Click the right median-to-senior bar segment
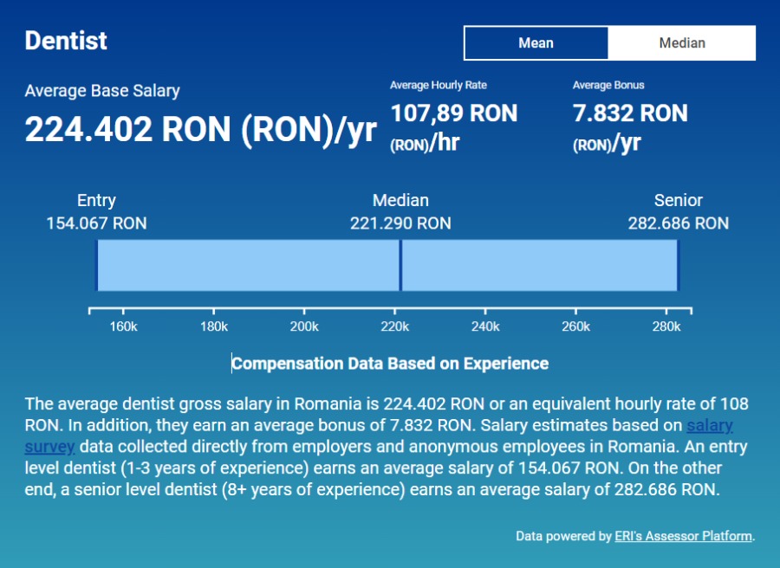This screenshot has height=568, width=780. (x=539, y=266)
